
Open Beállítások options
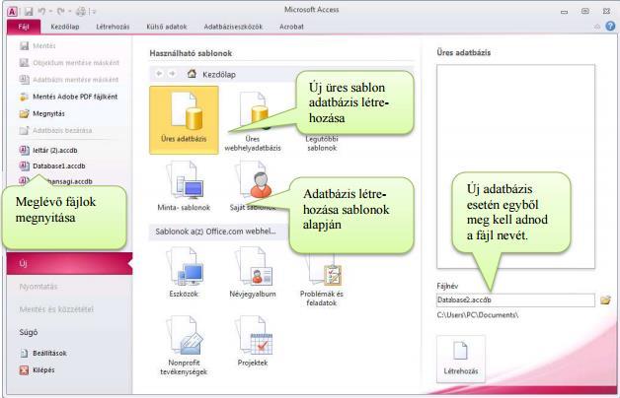[x=43, y=353]
